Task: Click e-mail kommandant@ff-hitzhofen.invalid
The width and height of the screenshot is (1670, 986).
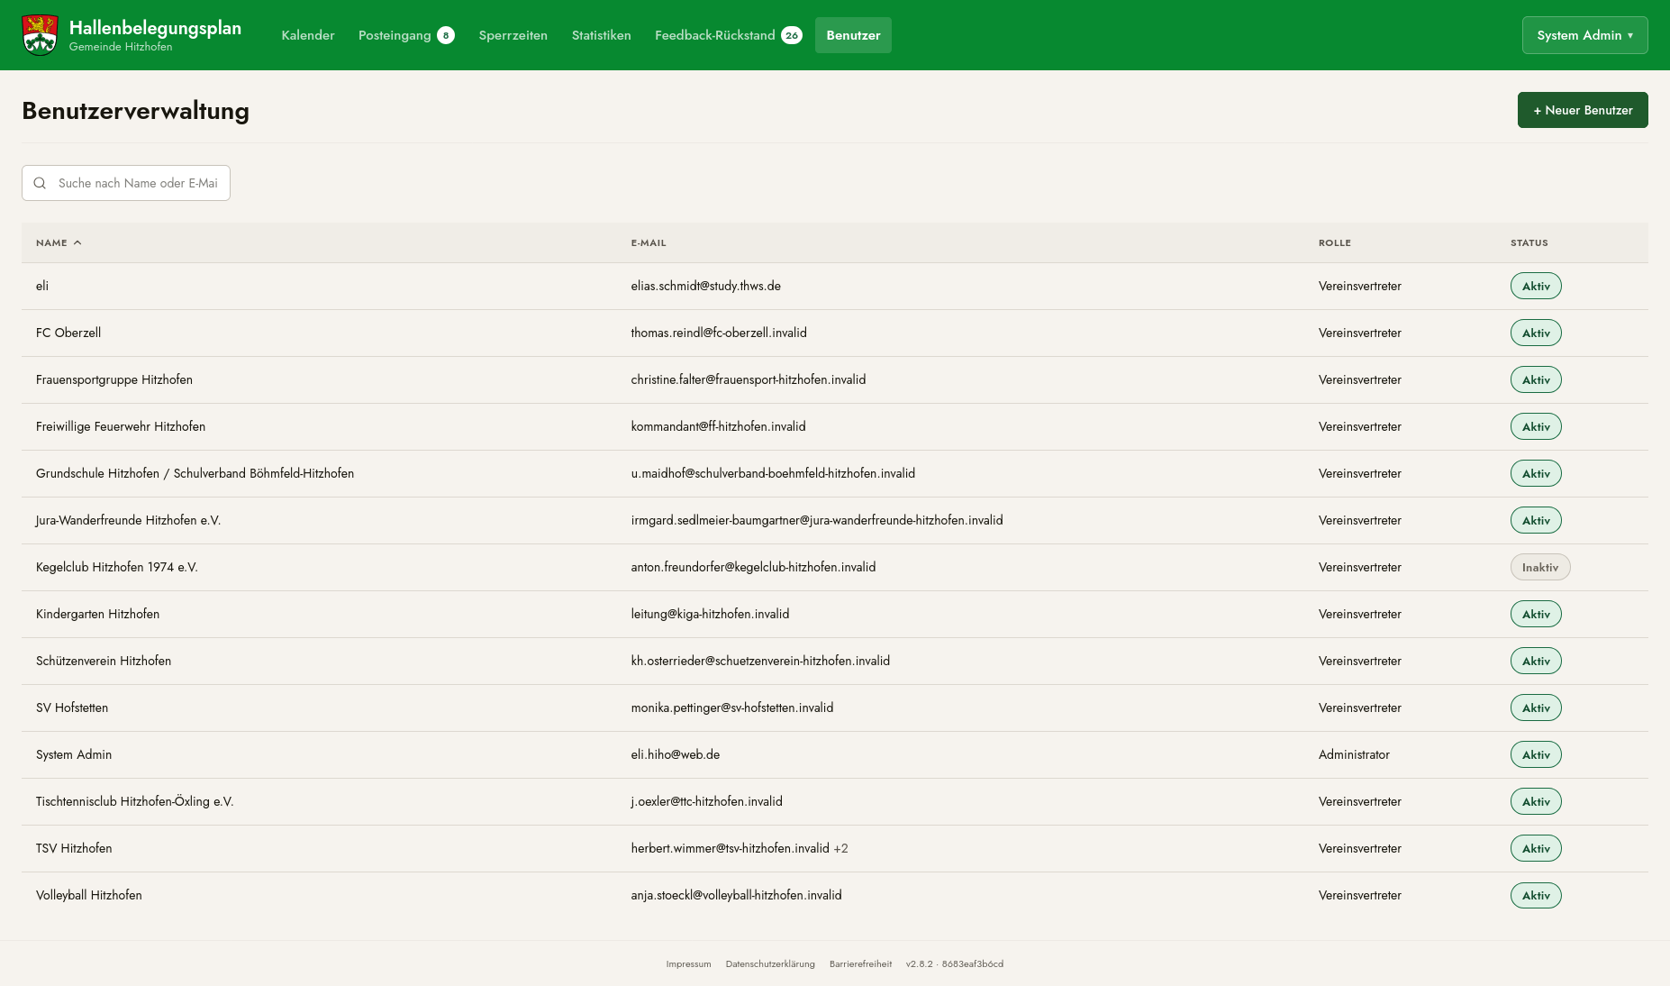Action: [x=719, y=426]
